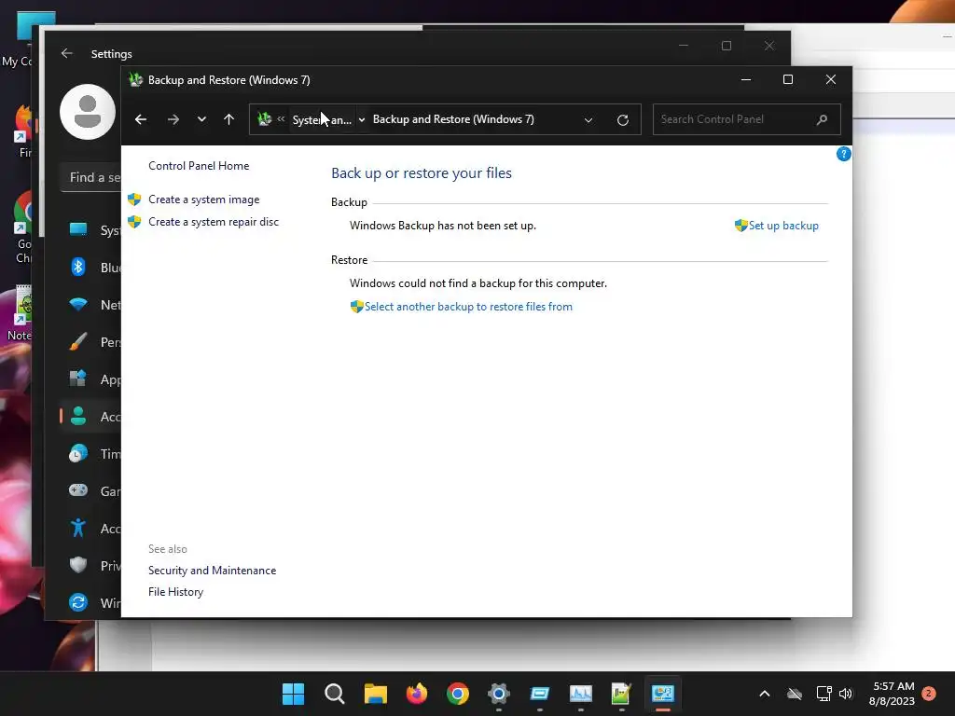Click shield icon beside Create a system image
The width and height of the screenshot is (955, 716).
coord(134,200)
